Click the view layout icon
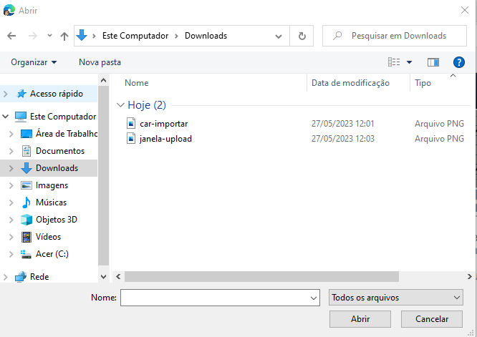 394,62
